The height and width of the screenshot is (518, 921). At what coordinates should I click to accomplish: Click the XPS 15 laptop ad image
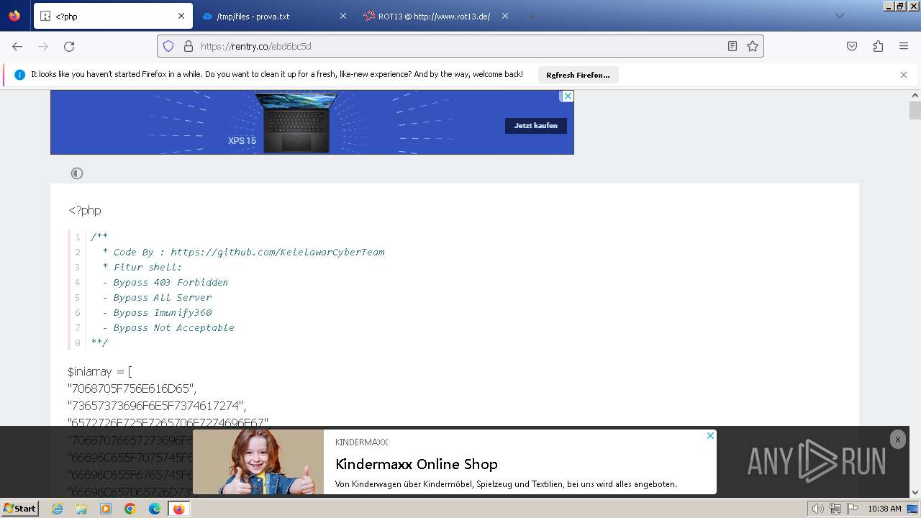[296, 122]
